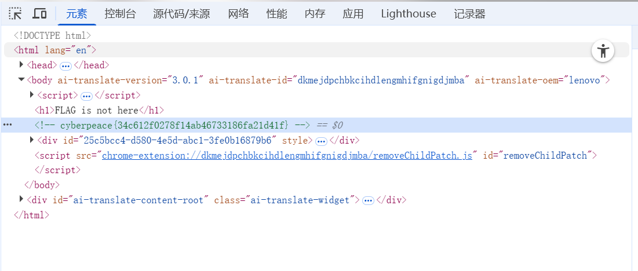Activate the inspect element picker icon
This screenshot has height=271, width=638.
16,13
